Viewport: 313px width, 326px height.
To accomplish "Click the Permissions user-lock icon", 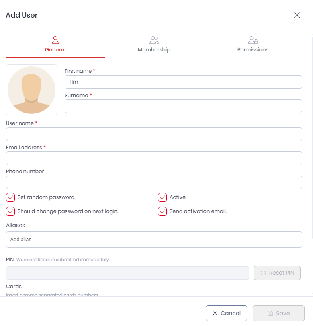I will click(x=253, y=40).
